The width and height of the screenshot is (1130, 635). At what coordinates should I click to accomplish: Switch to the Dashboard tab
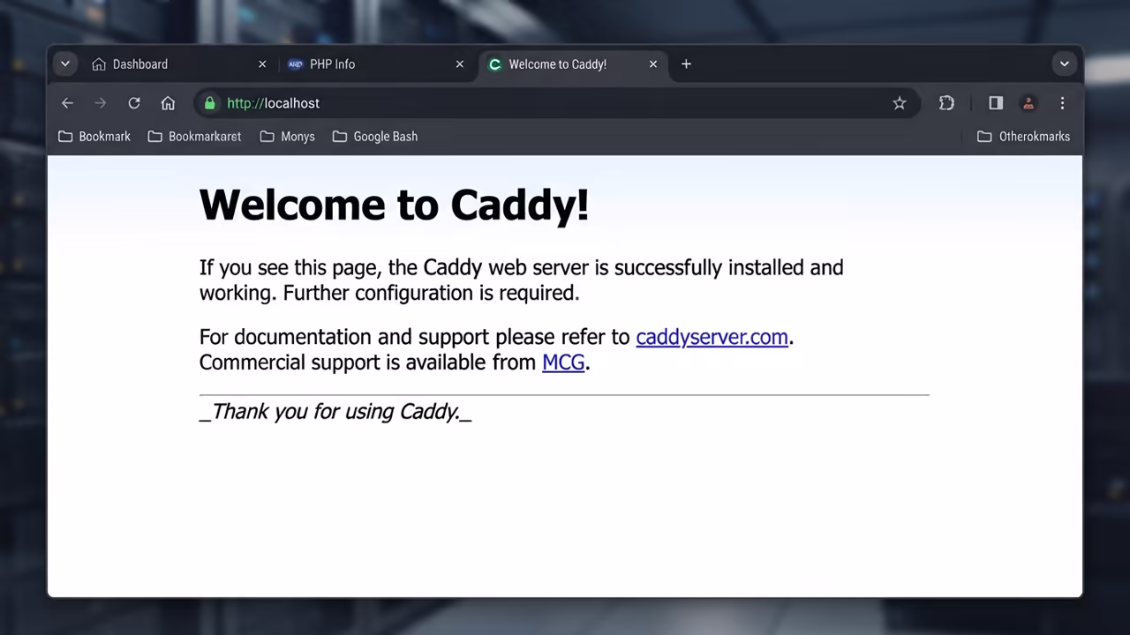179,64
